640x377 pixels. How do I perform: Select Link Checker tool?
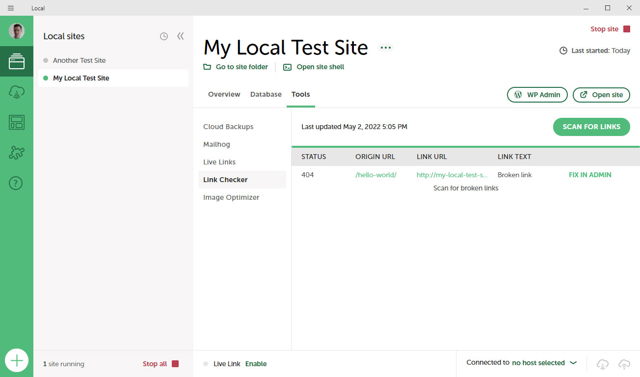tap(242, 180)
